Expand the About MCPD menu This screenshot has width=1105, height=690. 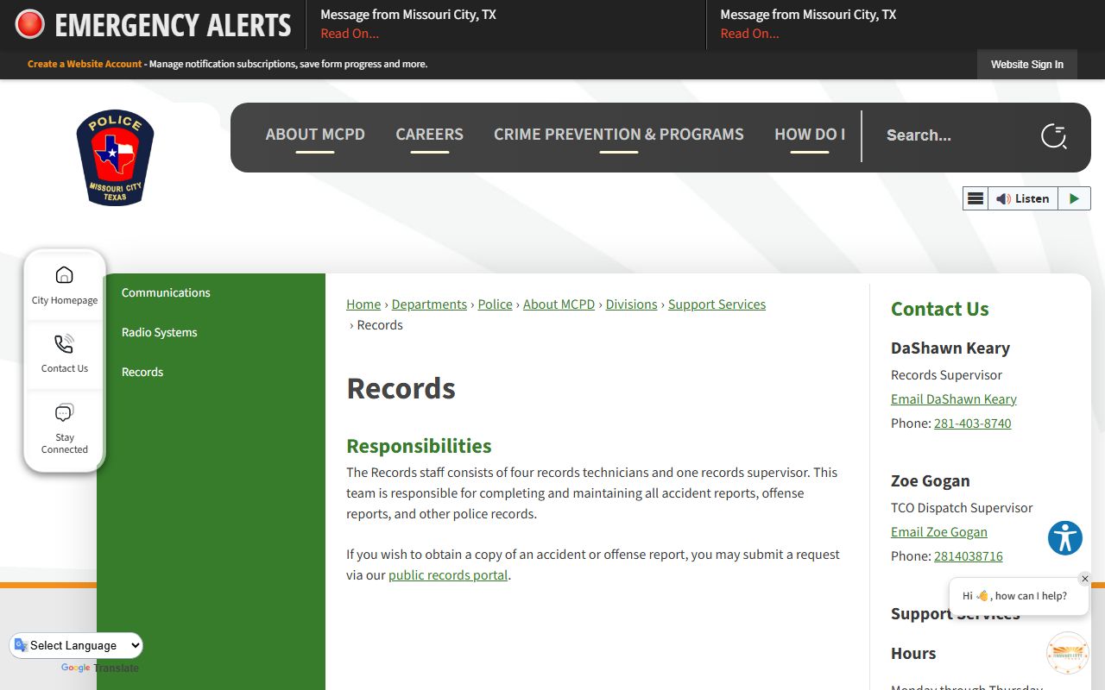(315, 135)
